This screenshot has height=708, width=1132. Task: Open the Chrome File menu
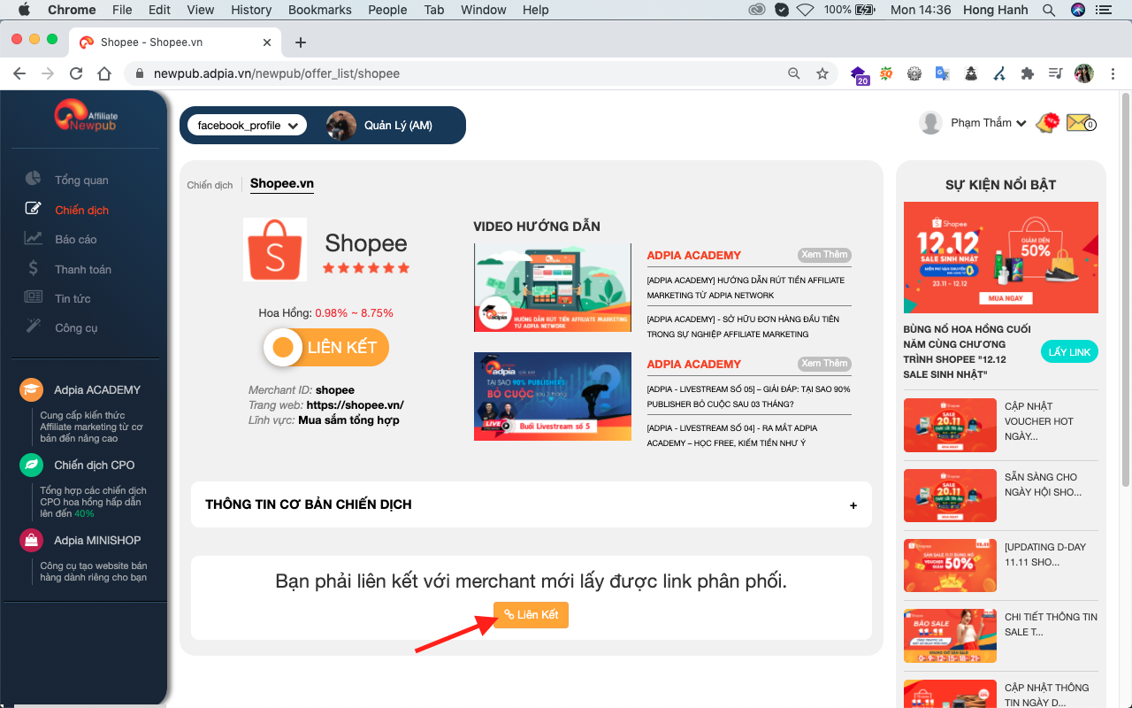122,10
